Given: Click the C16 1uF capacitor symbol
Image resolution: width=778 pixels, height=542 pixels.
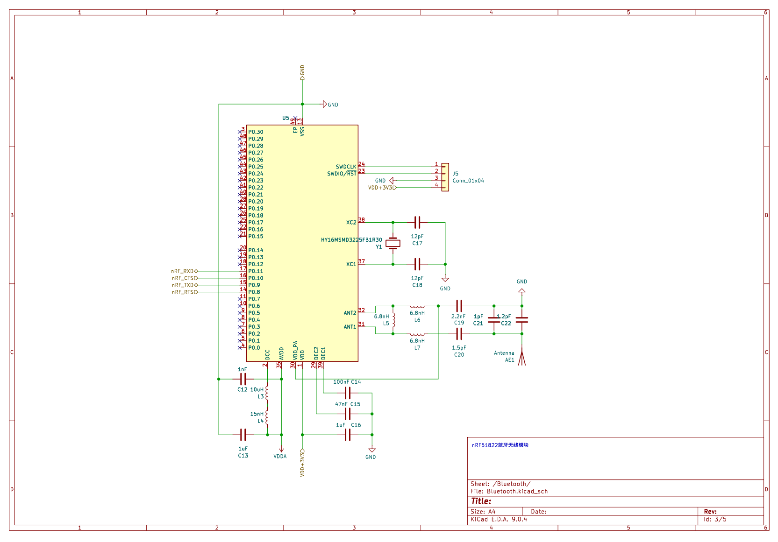Looking at the screenshot, I should [x=347, y=435].
